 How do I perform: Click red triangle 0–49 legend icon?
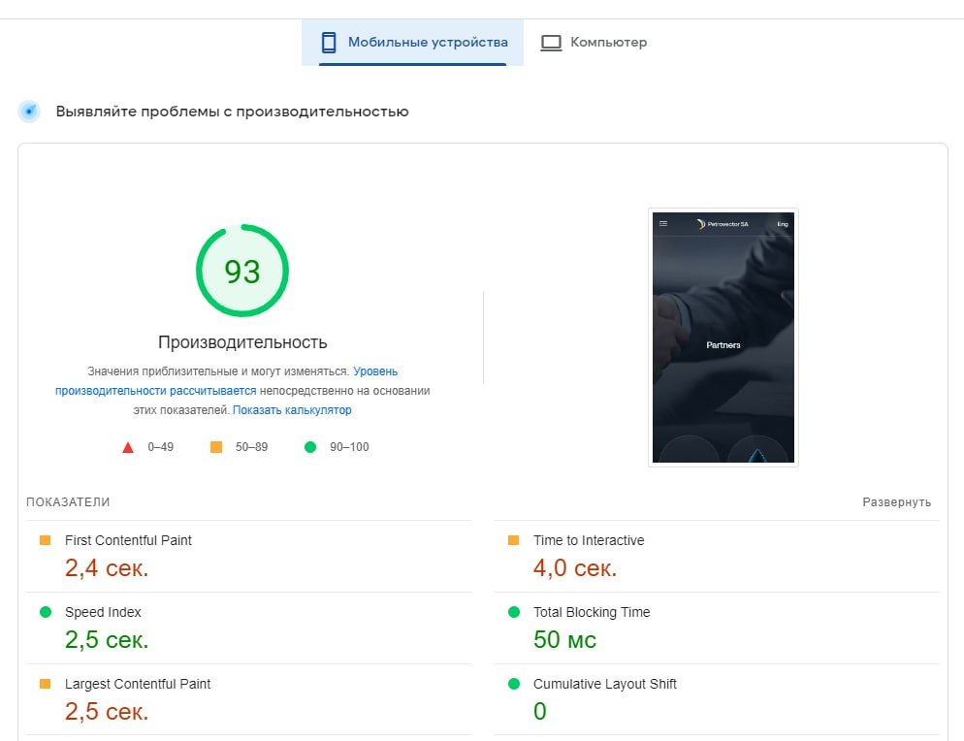(x=128, y=448)
